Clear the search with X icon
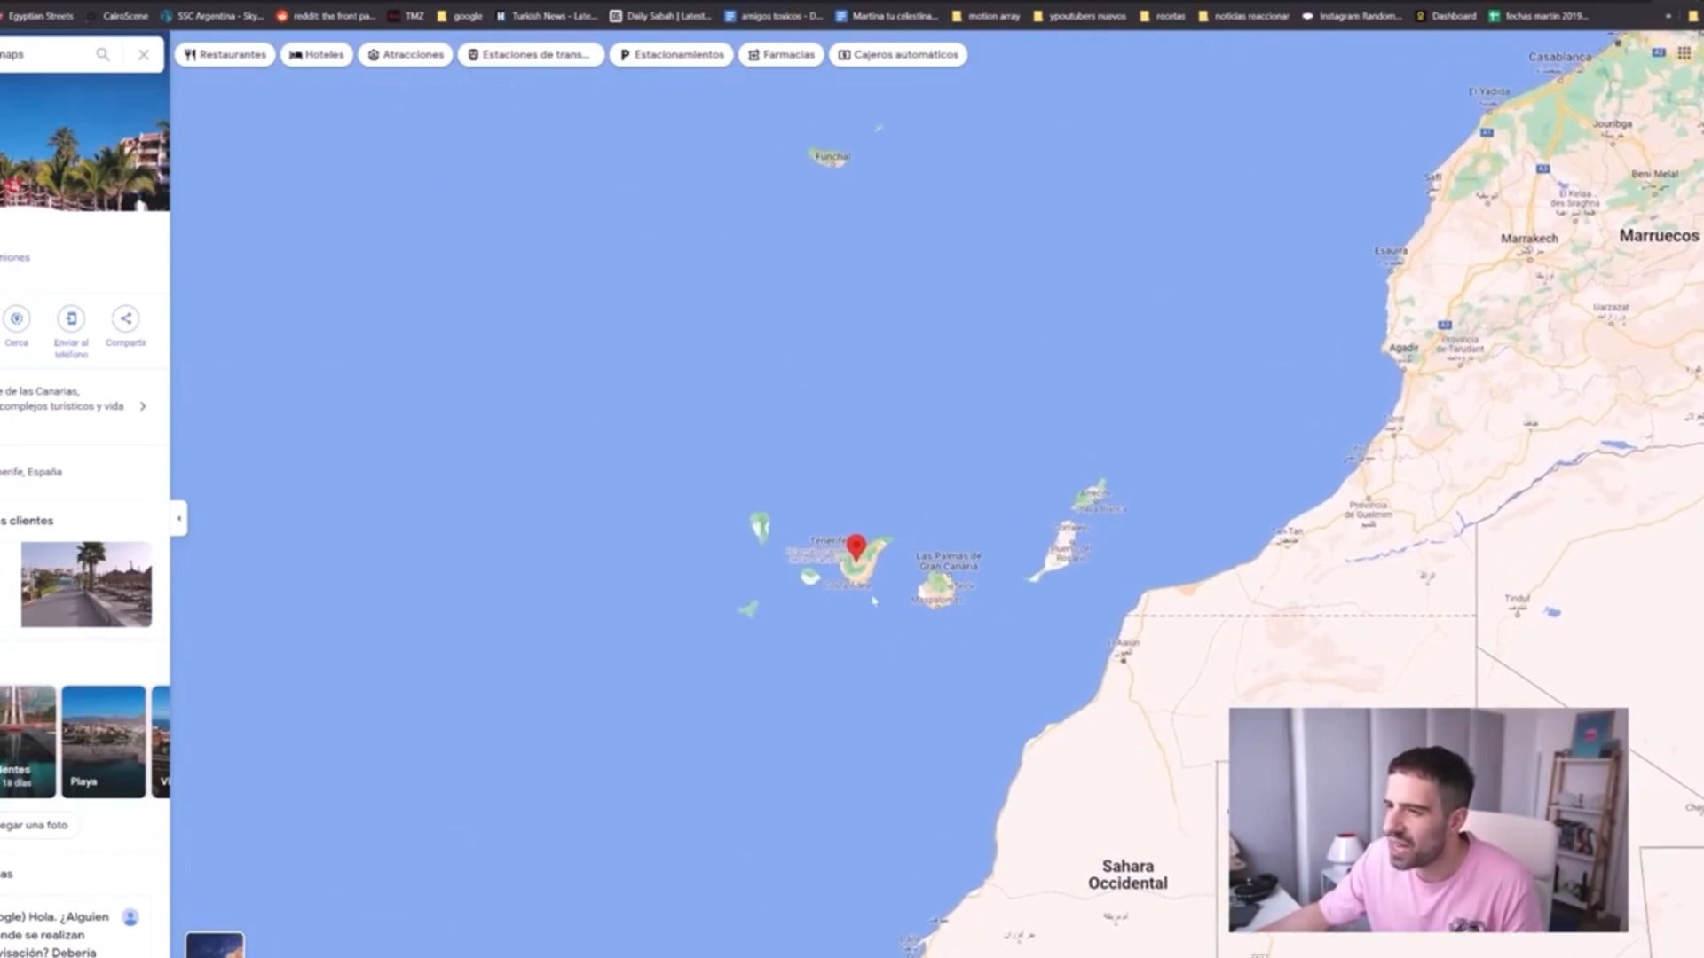The image size is (1704, 958). coord(144,55)
